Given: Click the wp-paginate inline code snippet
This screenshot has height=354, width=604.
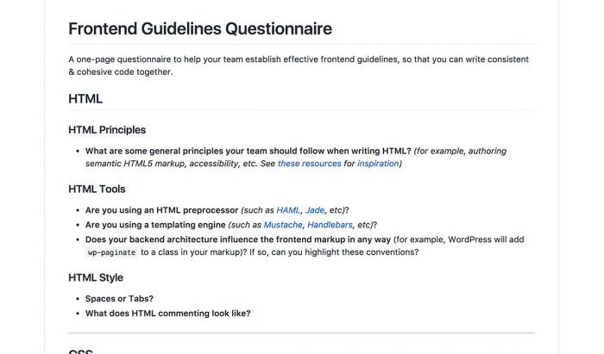Looking at the screenshot, I should pos(111,252).
